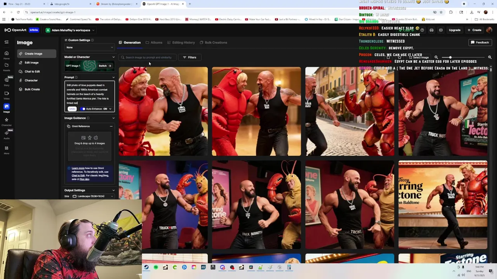Click the Undo button in prompt

coord(72,109)
